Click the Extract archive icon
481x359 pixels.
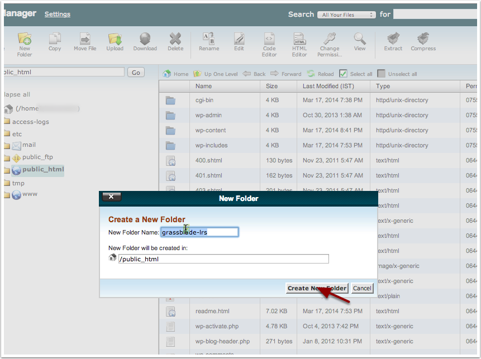click(x=393, y=40)
